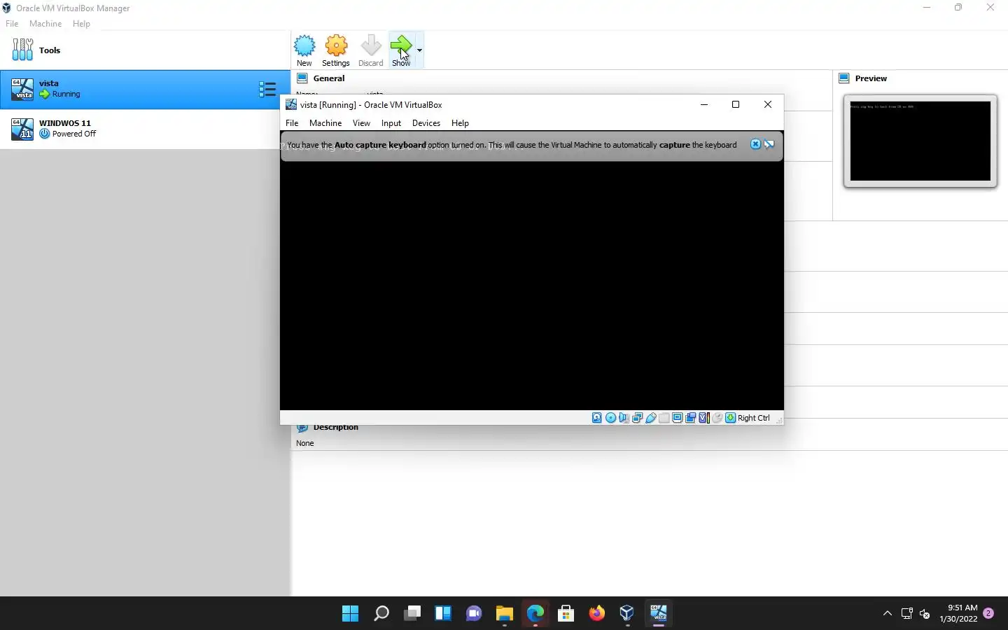
Task: Open the File menu in VirtualBox Manager
Action: tap(12, 24)
